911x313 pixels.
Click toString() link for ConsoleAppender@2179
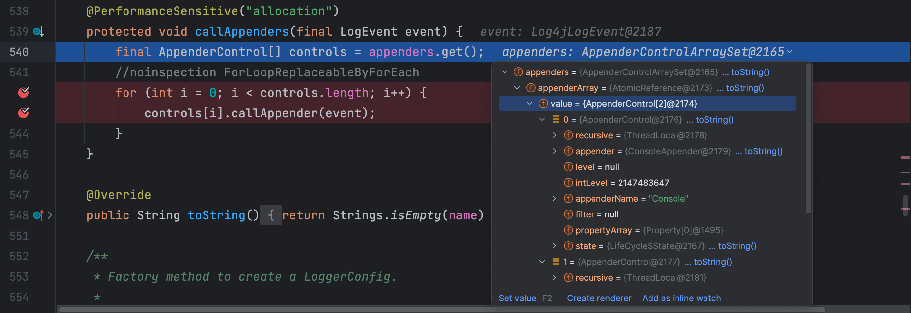coord(763,151)
